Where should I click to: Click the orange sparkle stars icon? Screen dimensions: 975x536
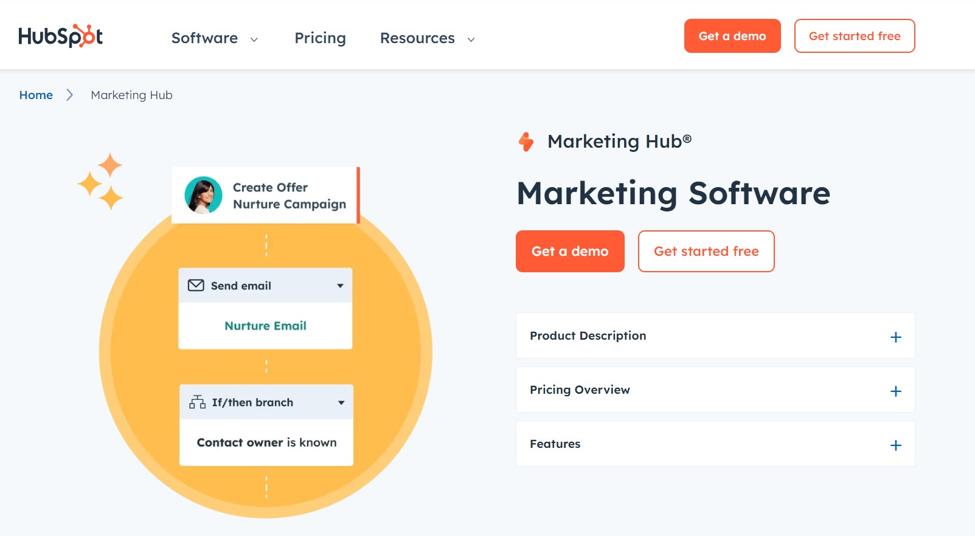101,181
